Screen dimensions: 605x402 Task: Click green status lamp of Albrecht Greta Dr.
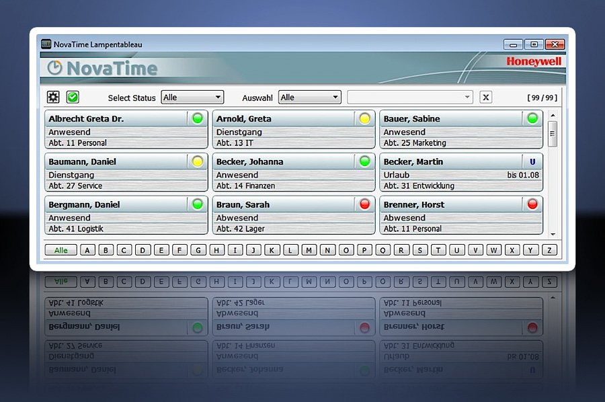(198, 118)
